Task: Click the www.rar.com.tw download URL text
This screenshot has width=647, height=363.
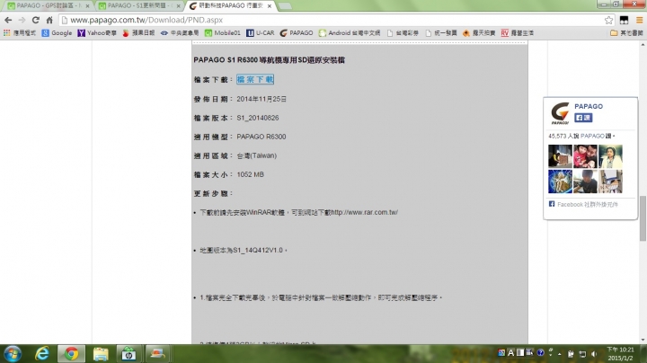Action: [364, 212]
